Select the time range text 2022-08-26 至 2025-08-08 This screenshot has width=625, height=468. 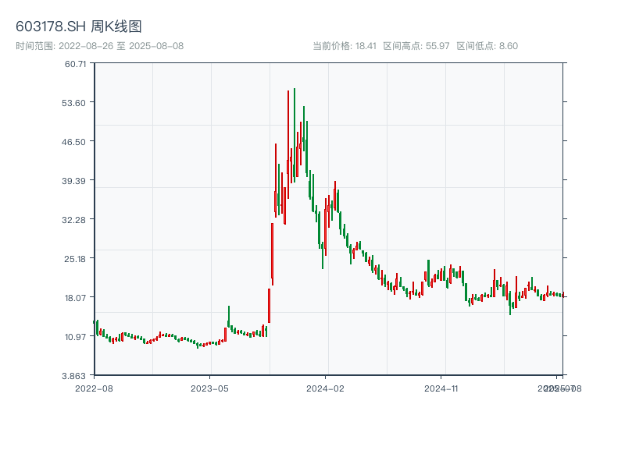[x=121, y=46]
